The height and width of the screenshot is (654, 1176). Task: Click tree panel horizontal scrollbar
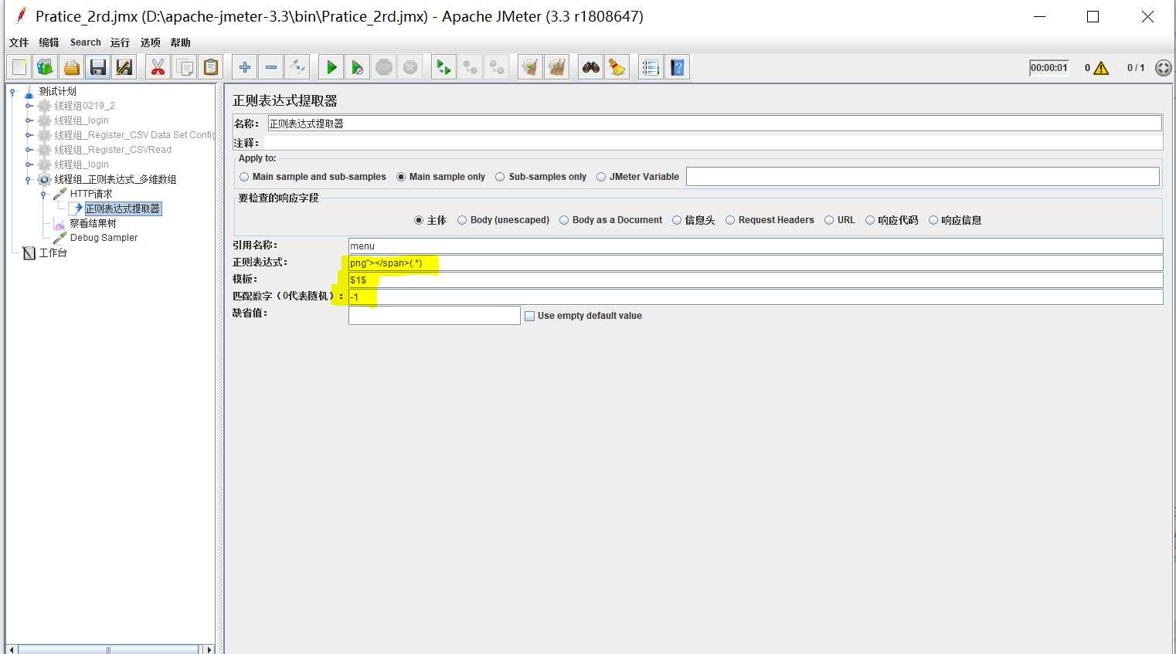(108, 649)
